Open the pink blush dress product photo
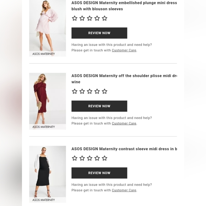The width and height of the screenshot is (206, 206). pyautogui.click(x=48, y=28)
